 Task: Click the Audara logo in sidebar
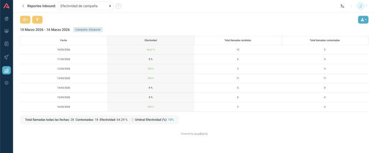[x=6, y=6]
